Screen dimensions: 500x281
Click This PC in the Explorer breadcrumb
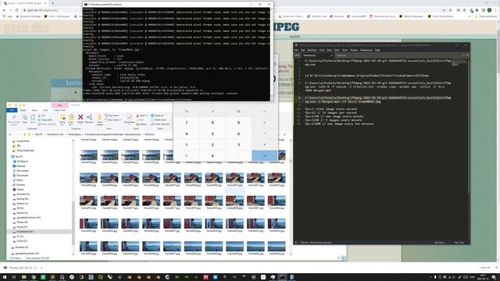coord(38,134)
